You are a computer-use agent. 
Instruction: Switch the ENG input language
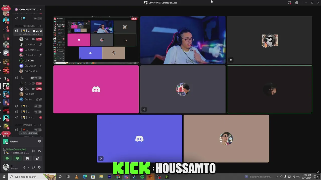coord(298,177)
